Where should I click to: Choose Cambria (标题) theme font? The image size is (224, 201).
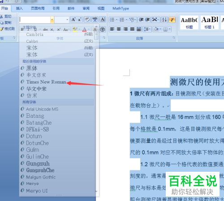(57, 34)
